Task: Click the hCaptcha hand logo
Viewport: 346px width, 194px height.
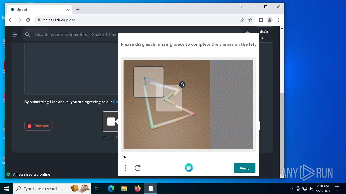Action: tap(189, 168)
